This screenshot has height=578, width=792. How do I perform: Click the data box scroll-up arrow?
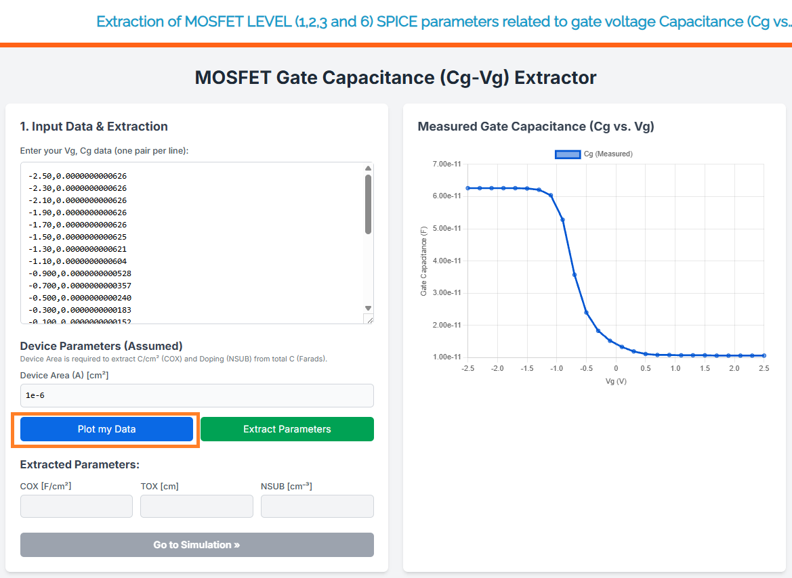(368, 169)
